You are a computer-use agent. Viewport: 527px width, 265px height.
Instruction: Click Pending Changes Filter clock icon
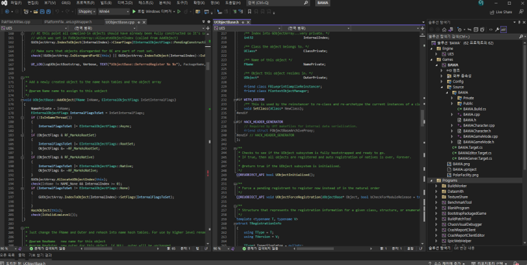point(460,30)
